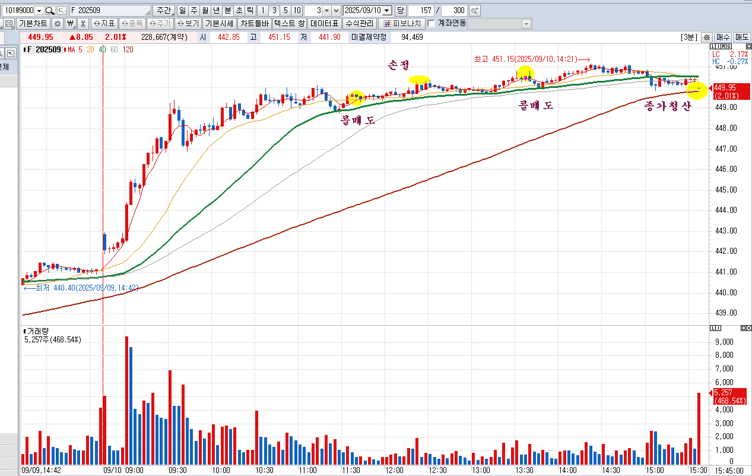This screenshot has width=752, height=476.
Task: Close the volume pane with X icon
Action: pyautogui.click(x=748, y=328)
